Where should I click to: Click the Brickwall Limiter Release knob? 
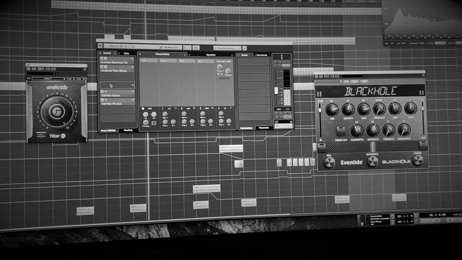point(228,71)
